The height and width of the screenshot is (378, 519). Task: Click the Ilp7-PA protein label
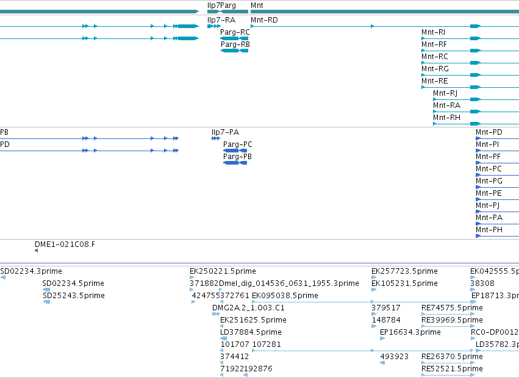225,132
